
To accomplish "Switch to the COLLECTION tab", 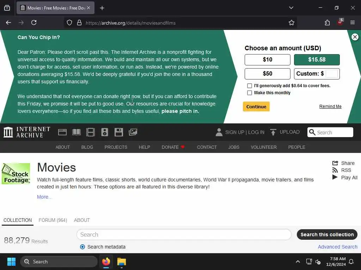I will click(18, 220).
